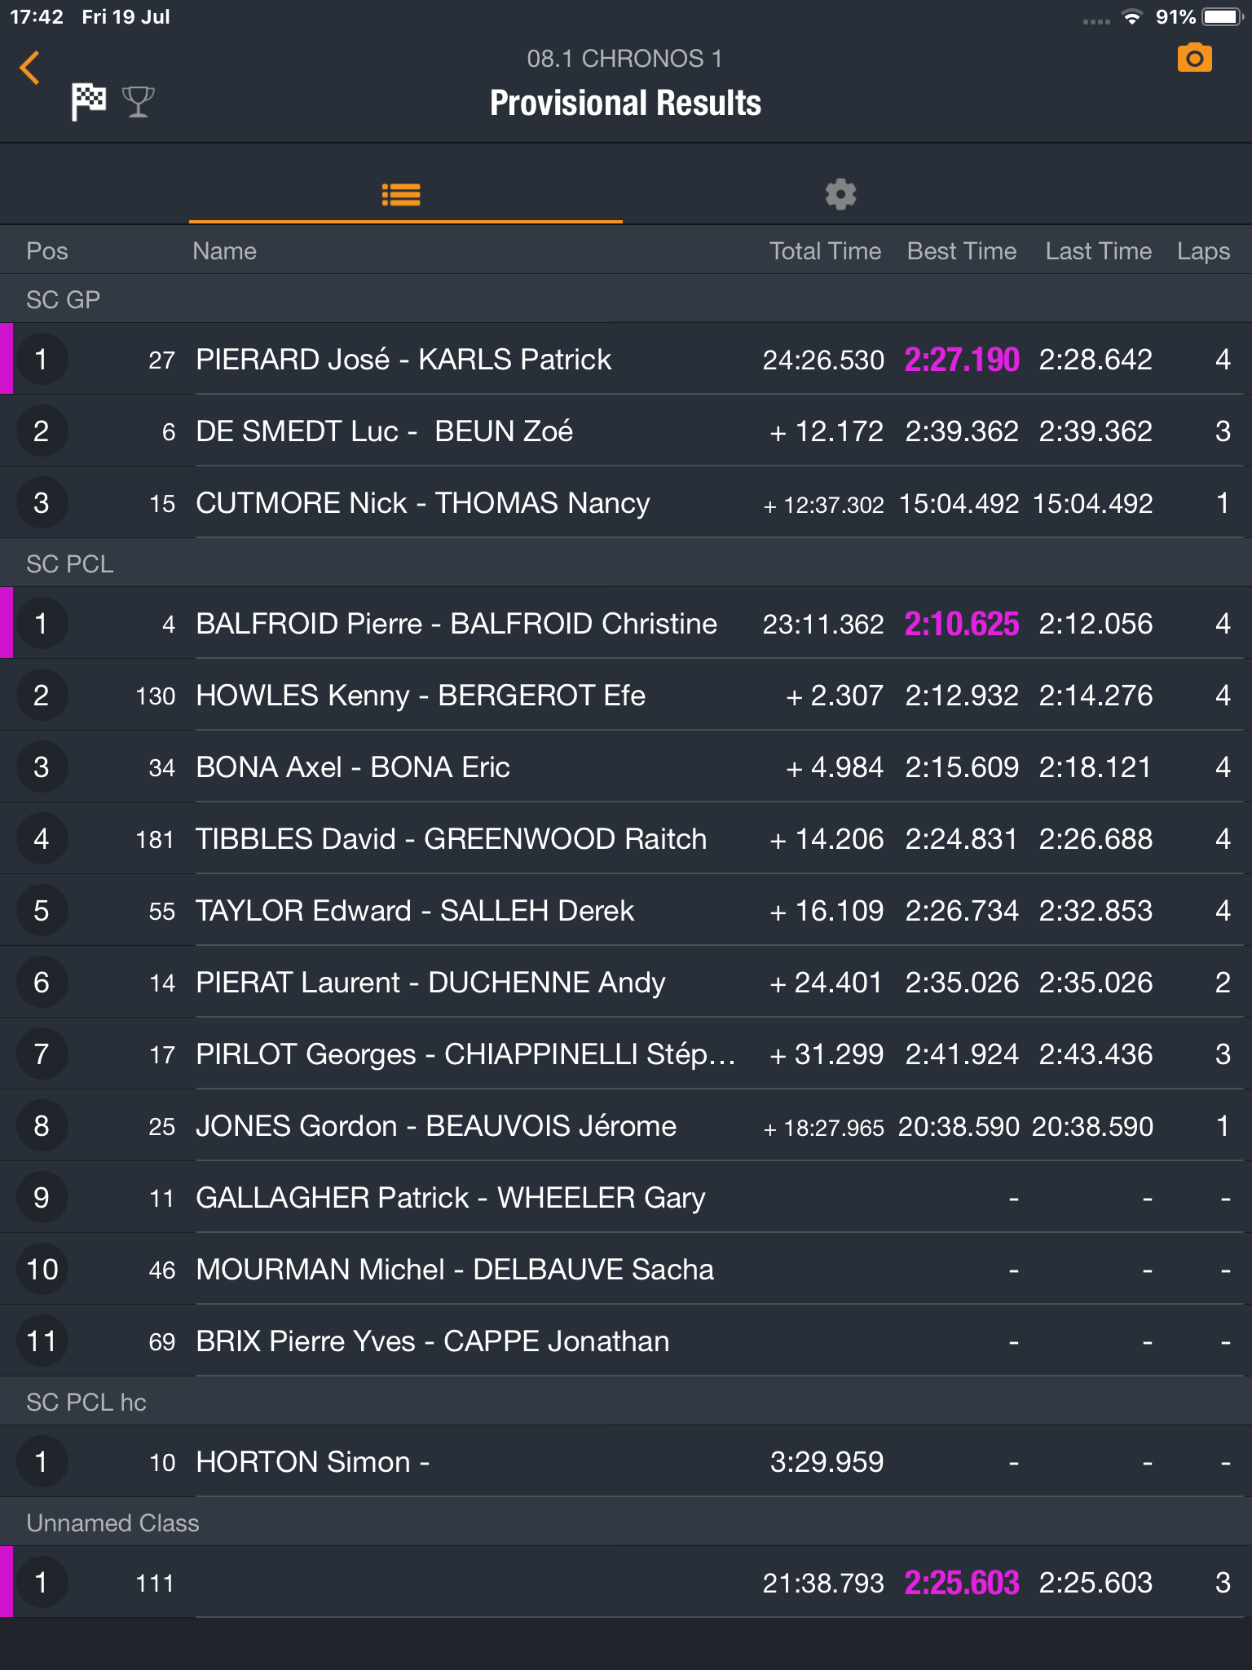Screen dimensions: 1252x1670
Task: Open the trophy standings icon
Action: click(138, 102)
